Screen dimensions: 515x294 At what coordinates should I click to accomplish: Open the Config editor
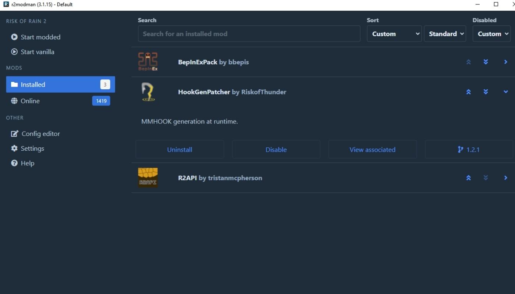point(40,134)
